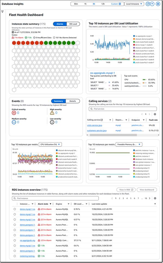Sort the DB Load column
163x263 pixels.
click(86, 204)
